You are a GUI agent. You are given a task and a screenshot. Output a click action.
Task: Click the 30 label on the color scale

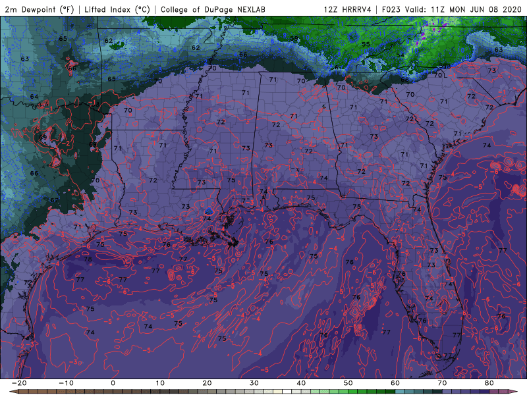(x=254, y=383)
